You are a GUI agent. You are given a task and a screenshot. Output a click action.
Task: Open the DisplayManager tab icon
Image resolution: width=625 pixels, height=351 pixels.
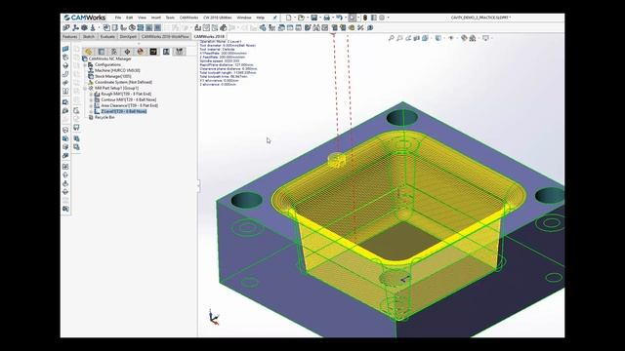(x=140, y=52)
